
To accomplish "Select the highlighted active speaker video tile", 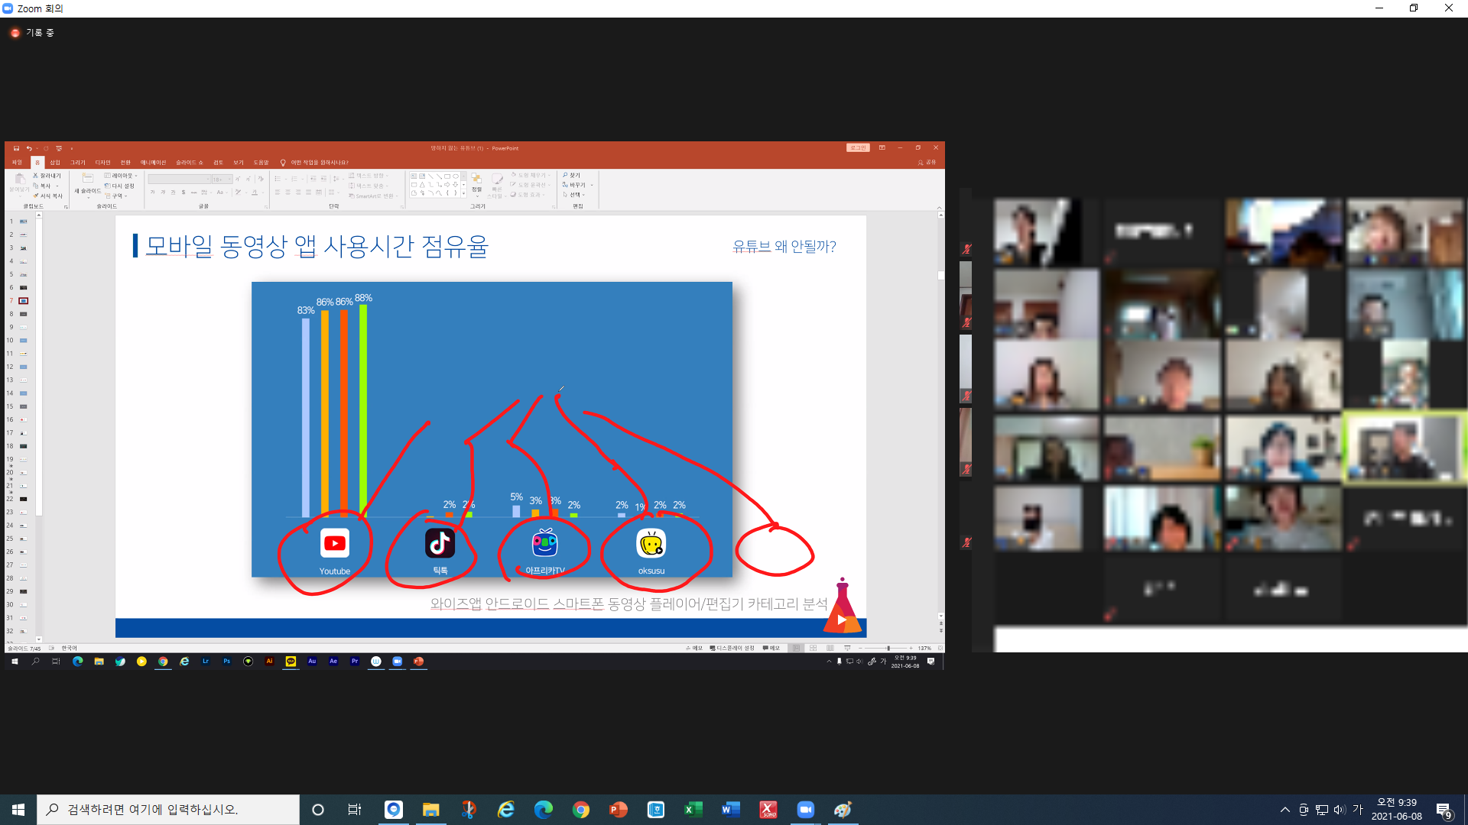I will click(1405, 448).
